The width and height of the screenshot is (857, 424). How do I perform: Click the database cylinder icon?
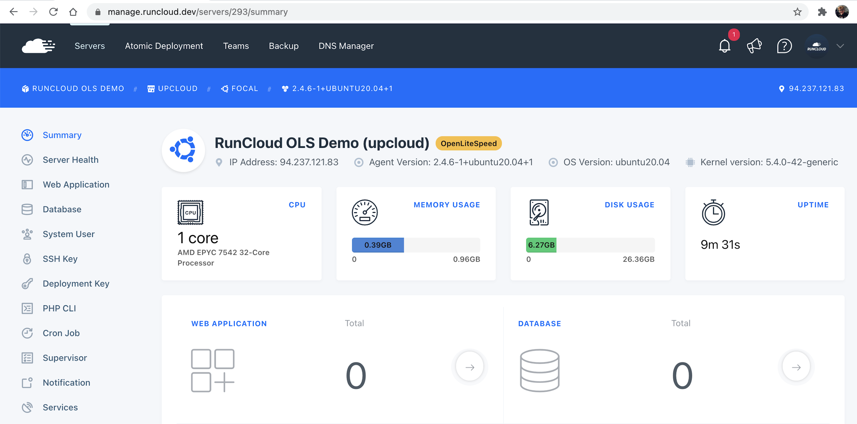pyautogui.click(x=540, y=371)
